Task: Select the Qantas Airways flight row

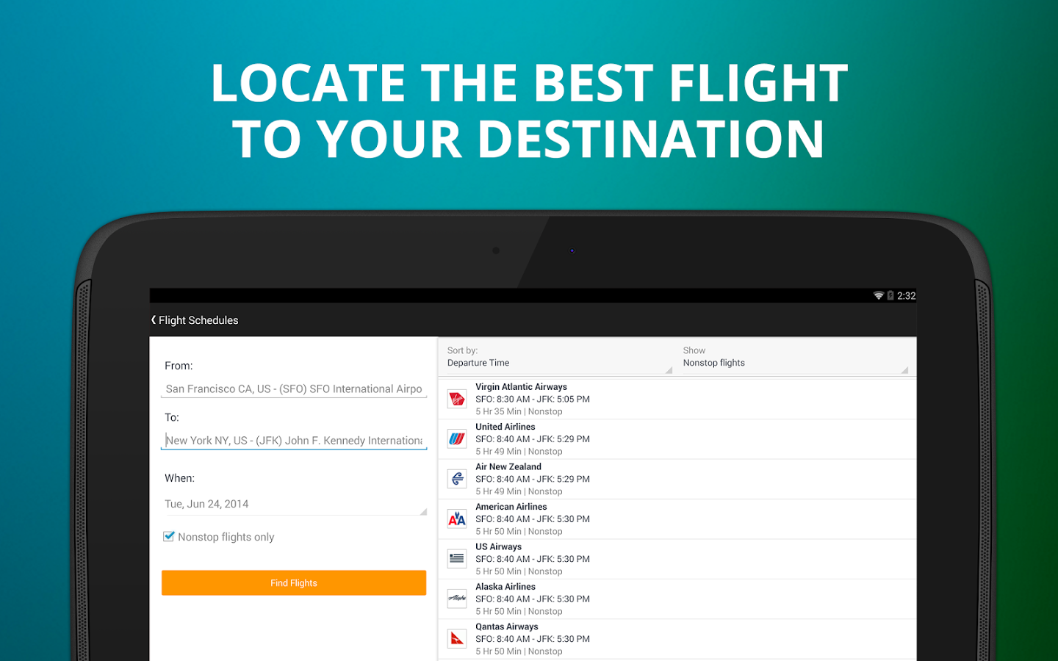Action: pyautogui.click(x=677, y=639)
